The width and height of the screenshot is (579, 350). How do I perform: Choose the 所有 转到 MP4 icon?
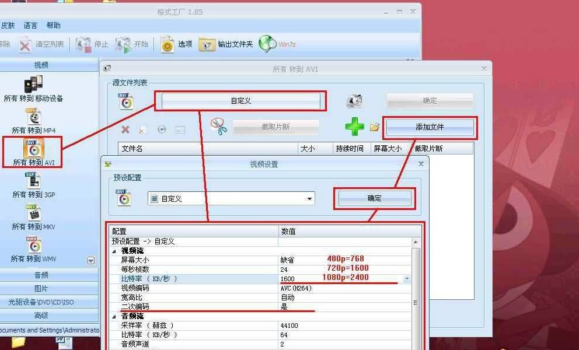click(x=33, y=117)
